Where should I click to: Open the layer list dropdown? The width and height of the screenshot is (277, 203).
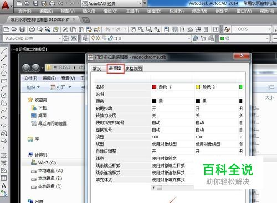(x=189, y=39)
